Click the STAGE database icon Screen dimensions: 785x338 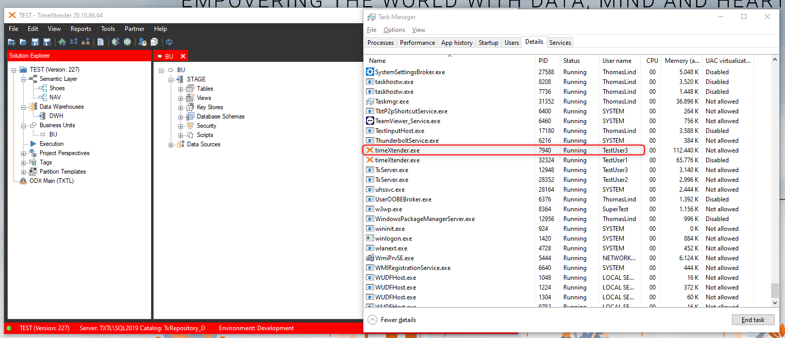[x=180, y=79]
